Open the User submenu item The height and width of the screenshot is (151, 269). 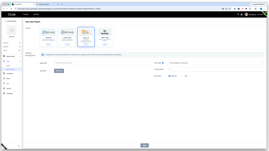pos(8,66)
